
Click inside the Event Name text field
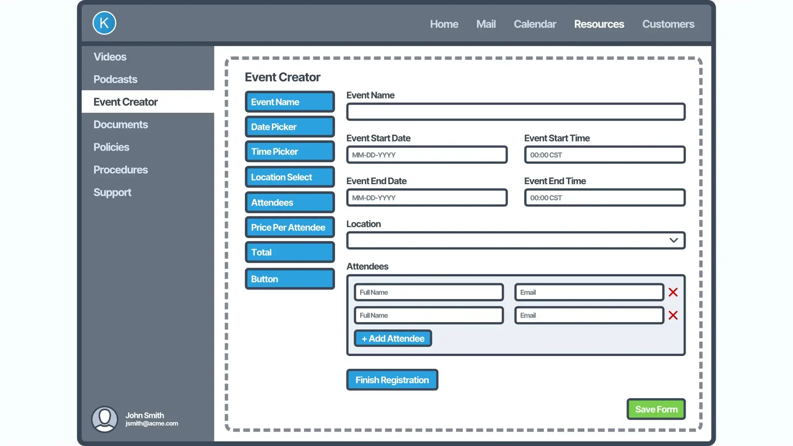coord(515,111)
